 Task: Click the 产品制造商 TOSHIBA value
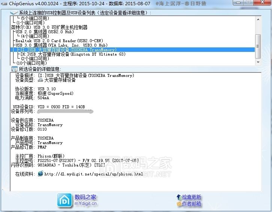[46, 138]
